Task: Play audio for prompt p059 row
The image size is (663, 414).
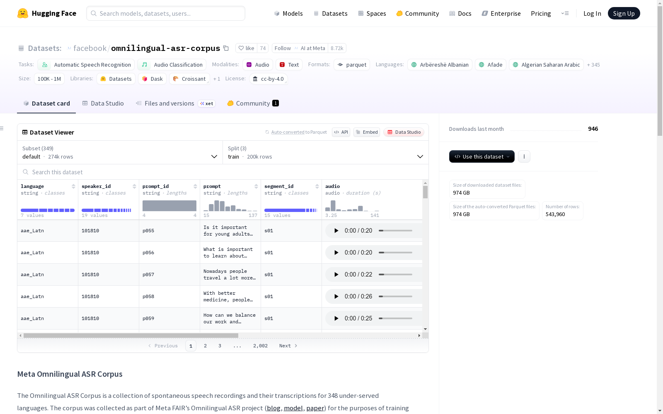Action: [x=336, y=318]
